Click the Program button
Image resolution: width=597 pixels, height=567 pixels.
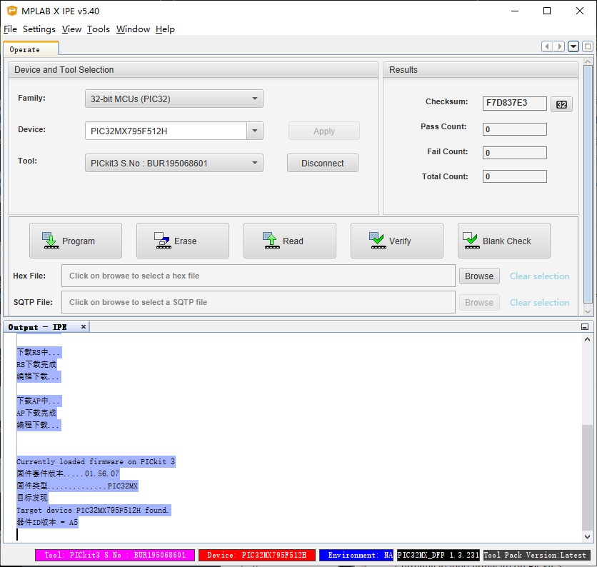pyautogui.click(x=76, y=241)
